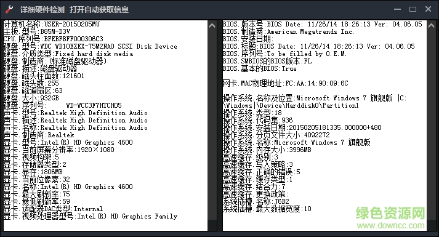Image resolution: width=439 pixels, height=237 pixels.
Task: Select disk size line 932GB
Action: coord(31,98)
